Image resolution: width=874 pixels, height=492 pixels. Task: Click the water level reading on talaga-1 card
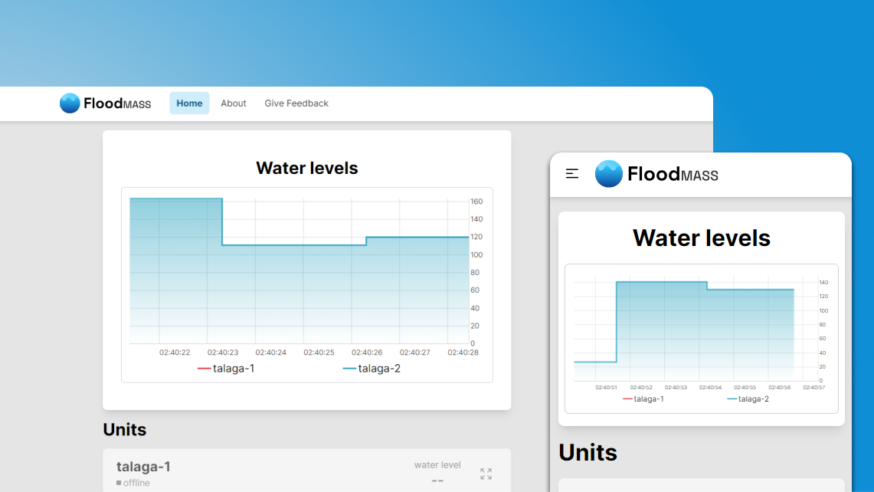click(x=437, y=481)
